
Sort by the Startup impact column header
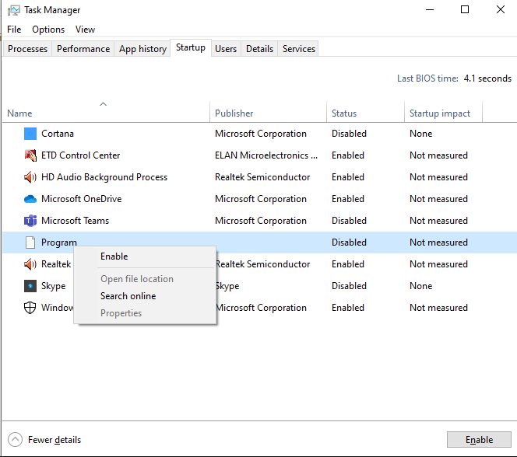[443, 112]
